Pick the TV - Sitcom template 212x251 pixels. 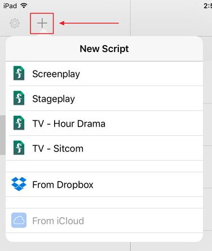click(x=104, y=148)
